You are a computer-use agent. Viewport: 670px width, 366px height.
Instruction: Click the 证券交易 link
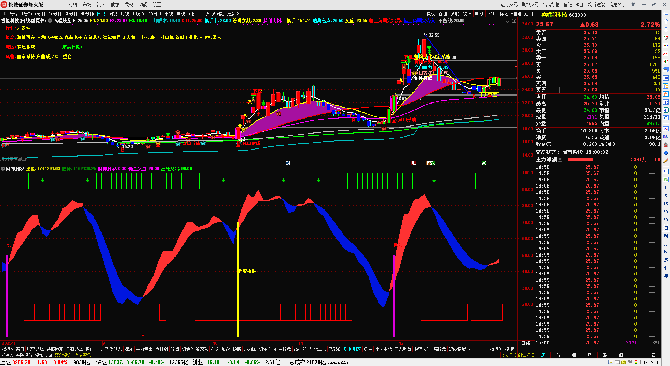coord(509,5)
